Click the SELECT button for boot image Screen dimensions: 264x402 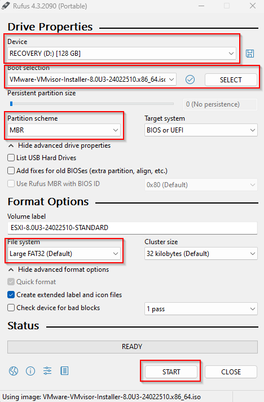pyautogui.click(x=231, y=79)
